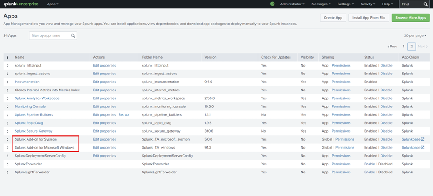Open the Administrator dropdown menu
The image size is (433, 196).
click(x=292, y=4)
